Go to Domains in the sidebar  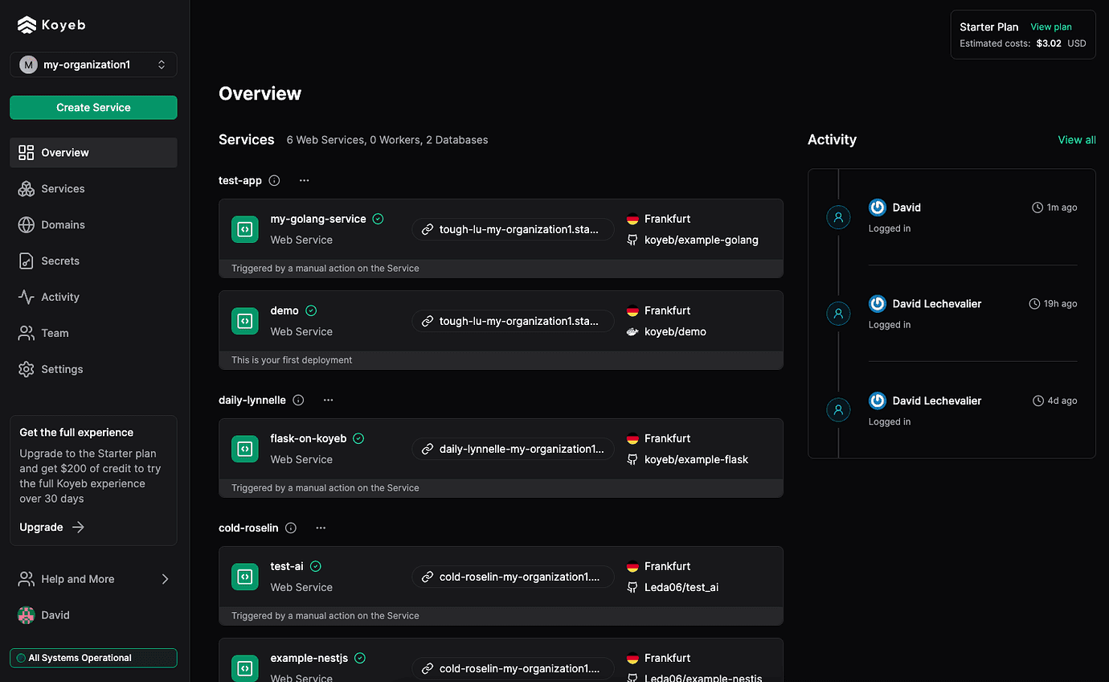(x=63, y=225)
